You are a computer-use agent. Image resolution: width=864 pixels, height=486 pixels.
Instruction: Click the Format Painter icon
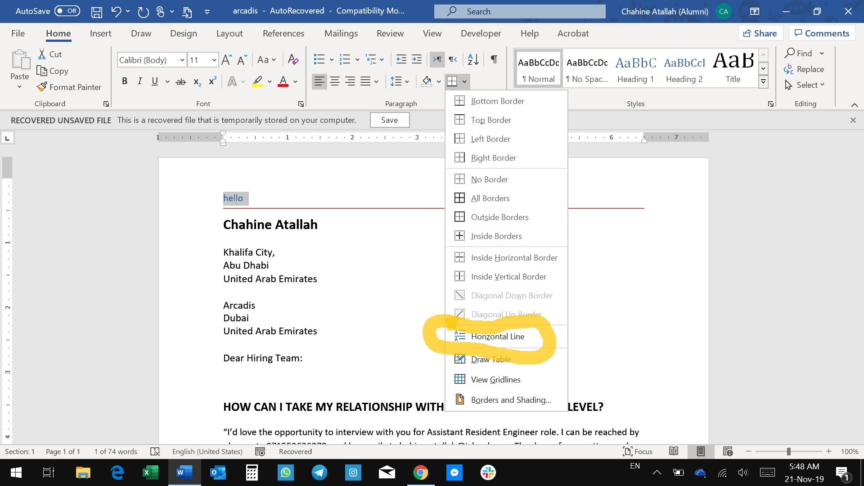[x=42, y=87]
